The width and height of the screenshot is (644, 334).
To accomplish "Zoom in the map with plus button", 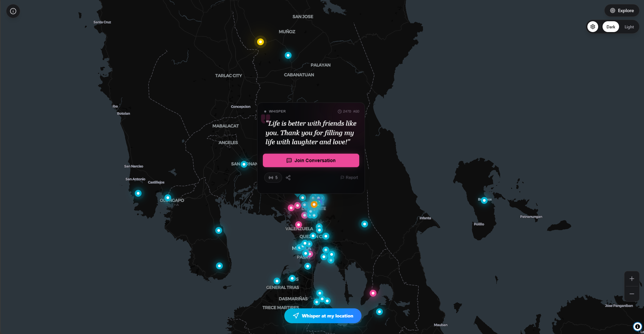I will [632, 279].
